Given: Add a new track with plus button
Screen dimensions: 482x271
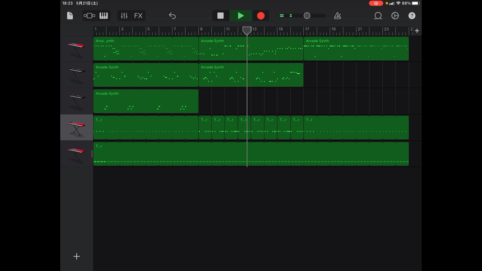Looking at the screenshot, I should coord(76,256).
